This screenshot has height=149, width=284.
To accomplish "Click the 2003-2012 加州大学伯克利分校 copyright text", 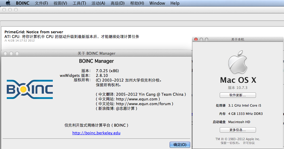I will pos(129,80).
